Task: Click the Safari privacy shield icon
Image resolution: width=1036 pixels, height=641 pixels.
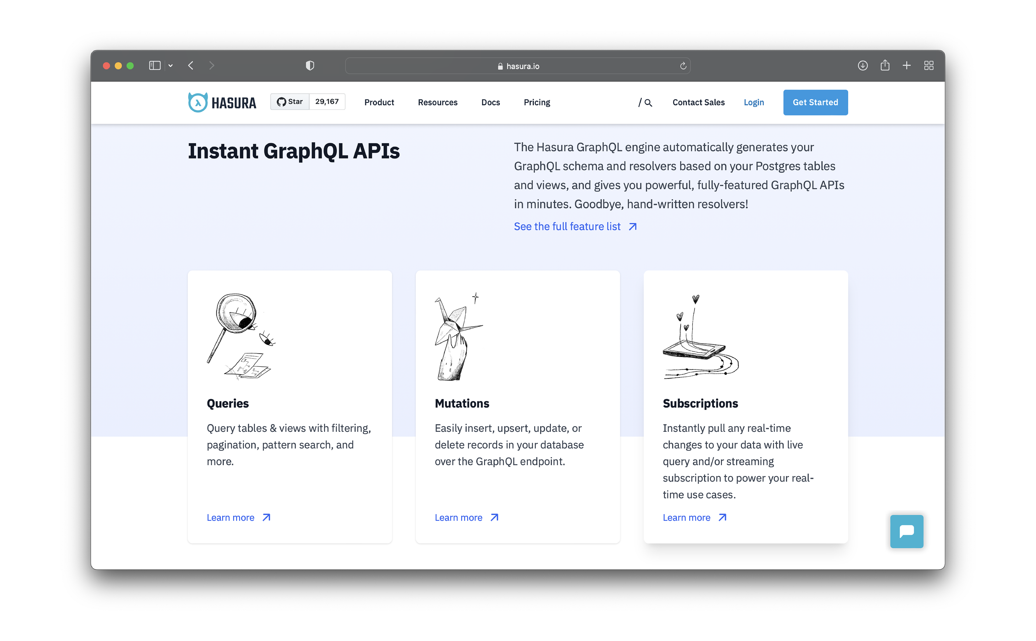Action: pos(310,66)
